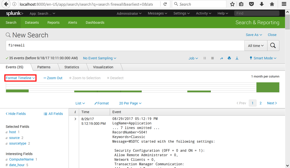Open the List view dropdown

80,103
